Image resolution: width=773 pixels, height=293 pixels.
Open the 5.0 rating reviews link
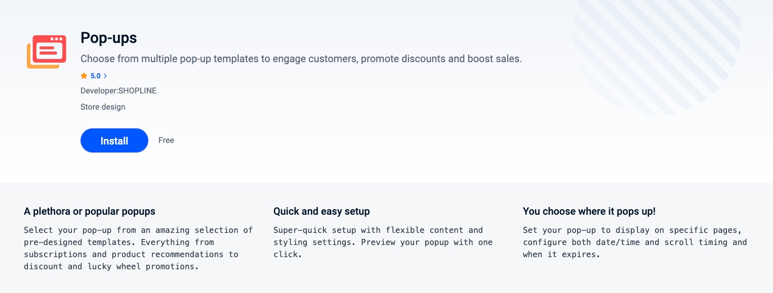(96, 76)
